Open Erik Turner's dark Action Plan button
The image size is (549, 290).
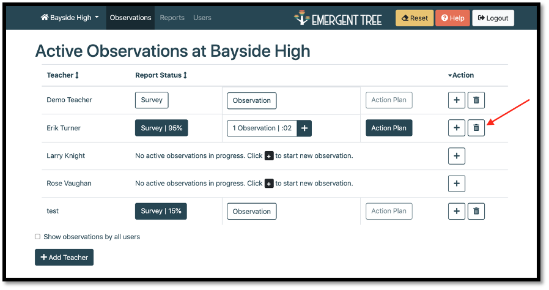coord(389,128)
